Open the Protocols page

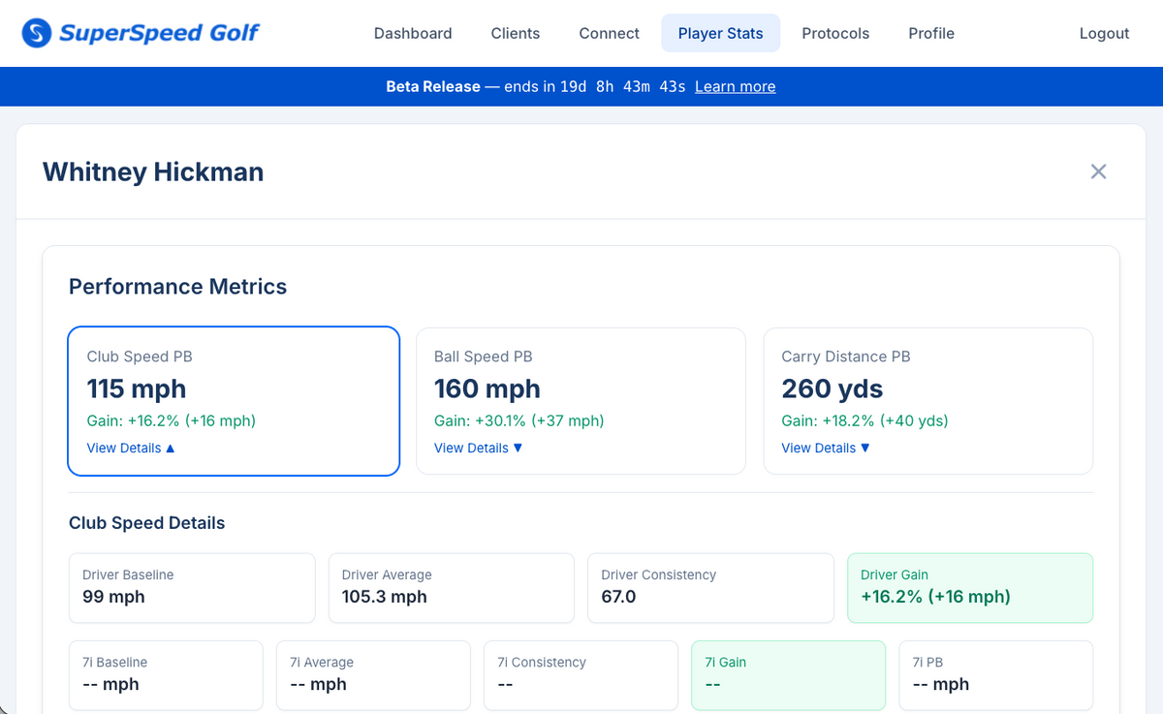(834, 33)
